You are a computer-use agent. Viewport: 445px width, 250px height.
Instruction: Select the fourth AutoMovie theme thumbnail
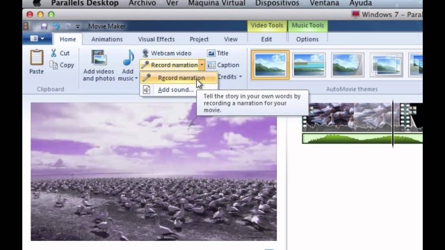386,65
